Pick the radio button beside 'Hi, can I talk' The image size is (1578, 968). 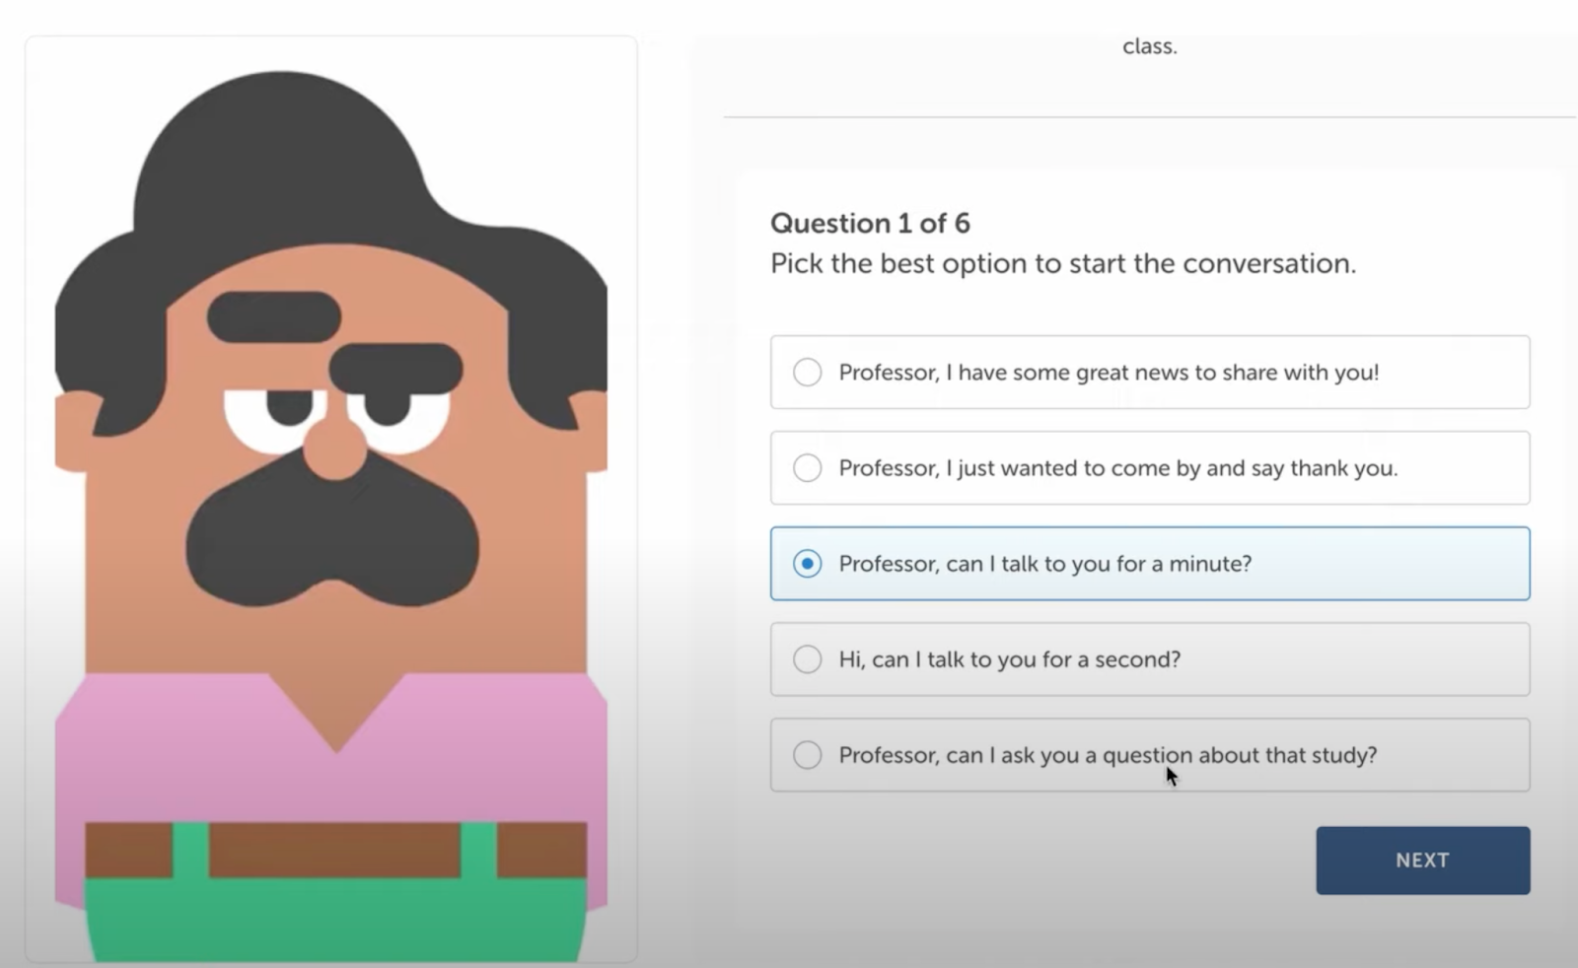point(807,659)
